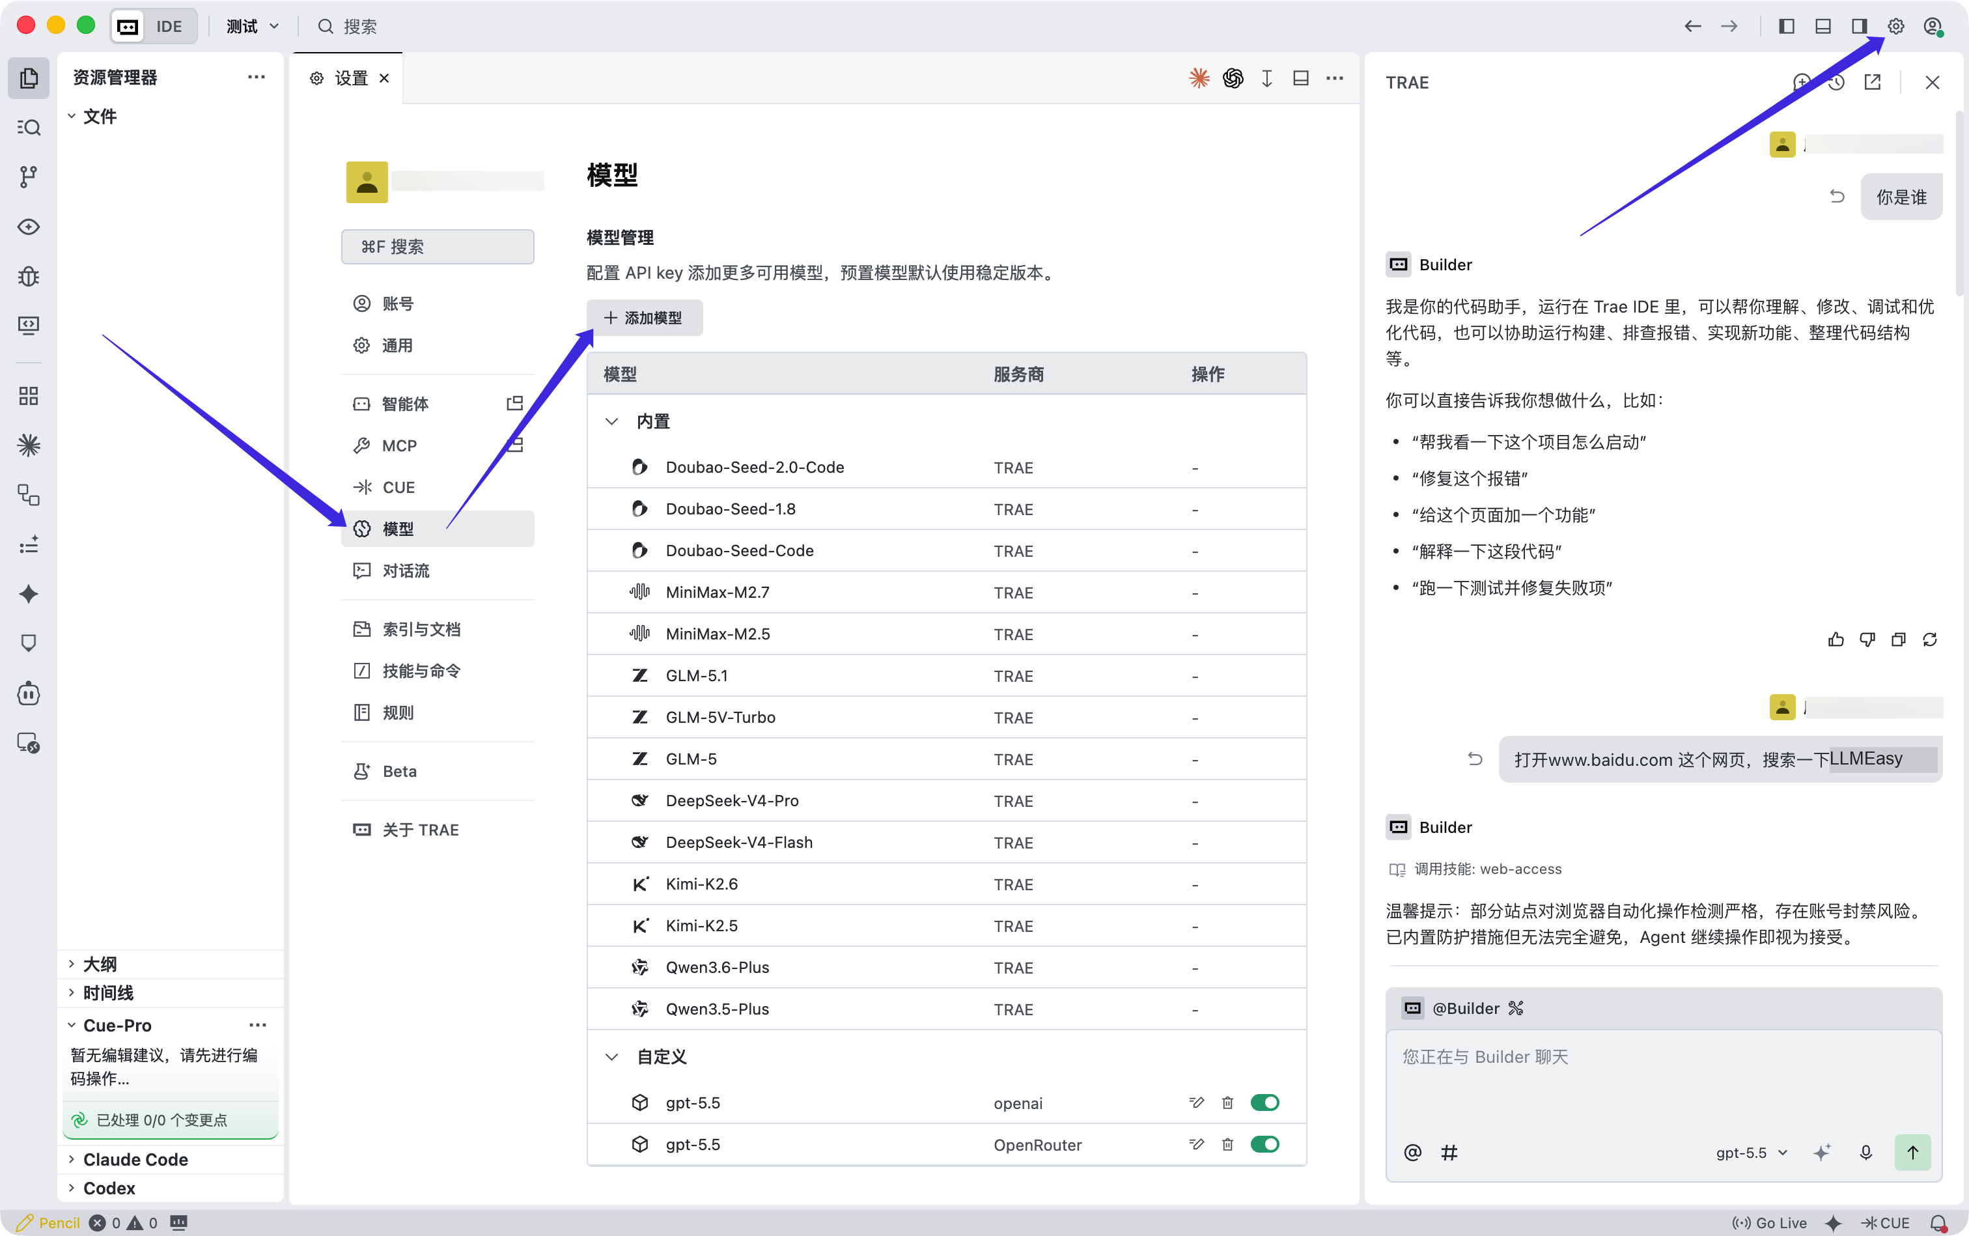
Task: Delete the OpenRouter gpt-5.5 model
Action: pyautogui.click(x=1227, y=1144)
